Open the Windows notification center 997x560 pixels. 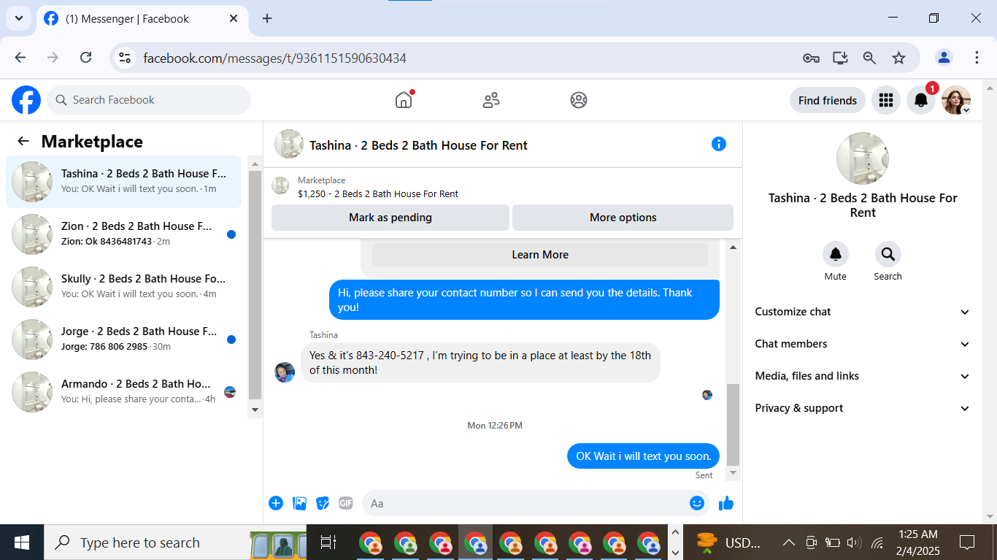pos(967,542)
